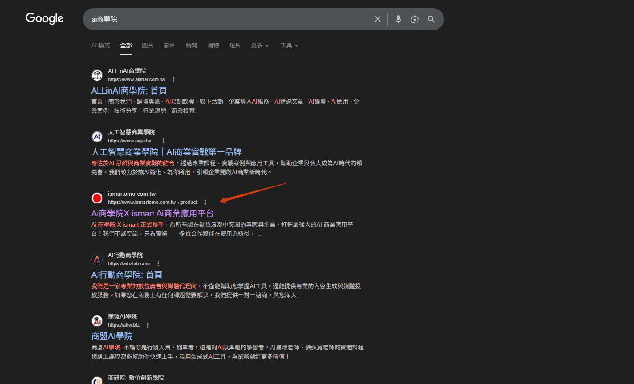Screen dimensions: 634x384
Task: Open Google Lens image search
Action: coord(415,19)
